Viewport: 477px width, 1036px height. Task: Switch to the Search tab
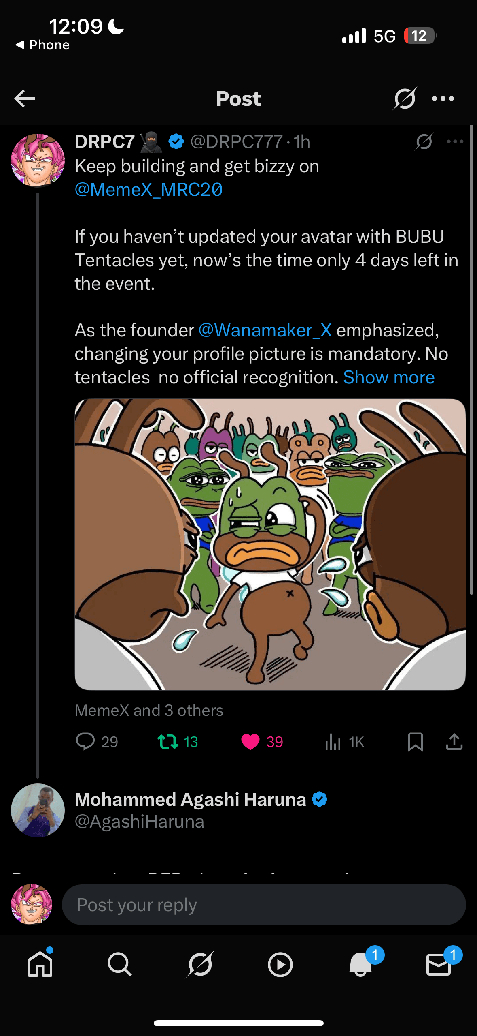pyautogui.click(x=119, y=964)
